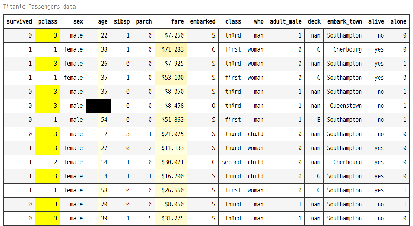
Task: Select the 'embarked' column header
Action: pos(203,21)
